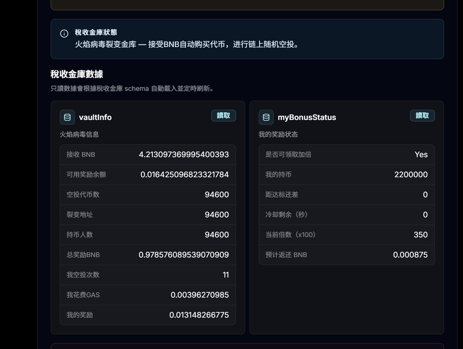Click the 裂变地址 label

[x=79, y=215]
